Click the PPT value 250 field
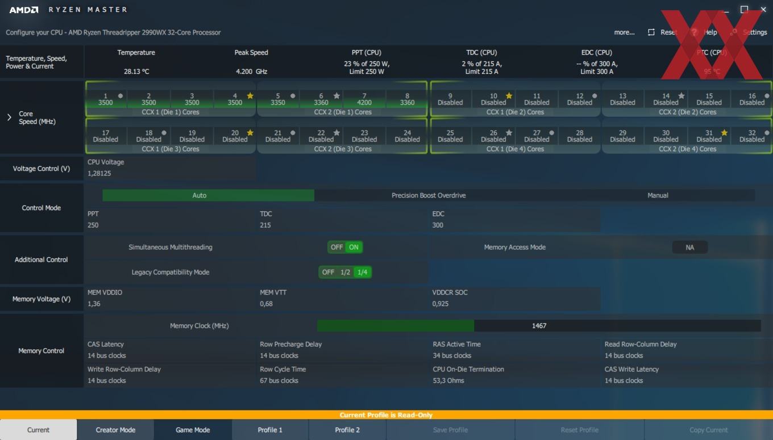This screenshot has height=440, width=773. point(171,225)
